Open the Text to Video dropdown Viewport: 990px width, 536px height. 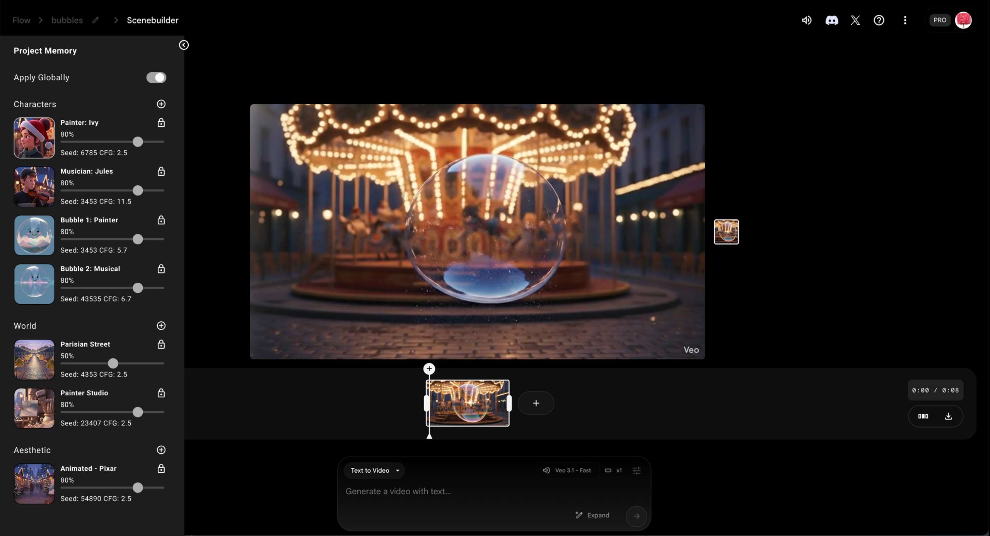tap(374, 470)
